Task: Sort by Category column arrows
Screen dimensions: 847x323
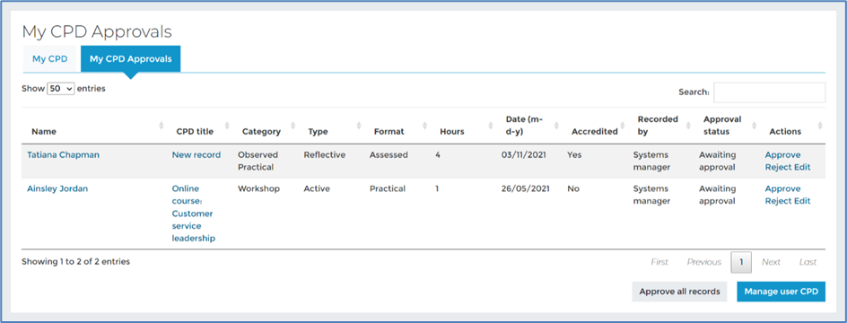Action: click(x=293, y=126)
